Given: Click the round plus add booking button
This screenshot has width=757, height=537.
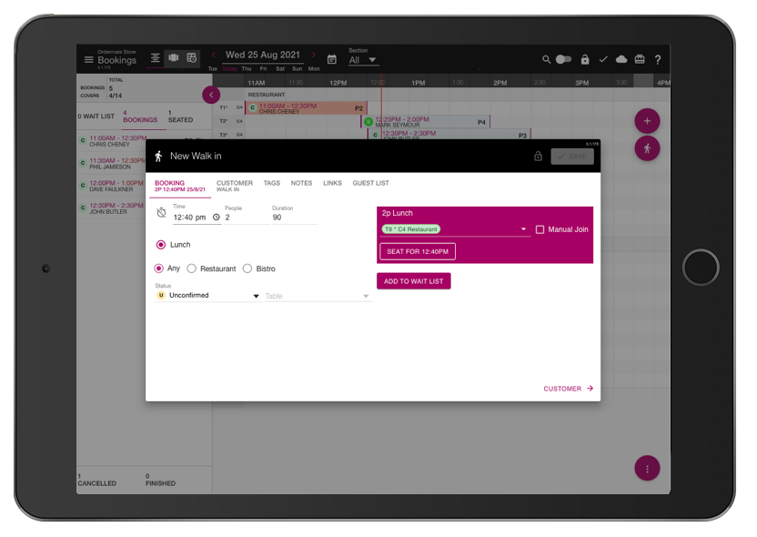Looking at the screenshot, I should coord(647,121).
